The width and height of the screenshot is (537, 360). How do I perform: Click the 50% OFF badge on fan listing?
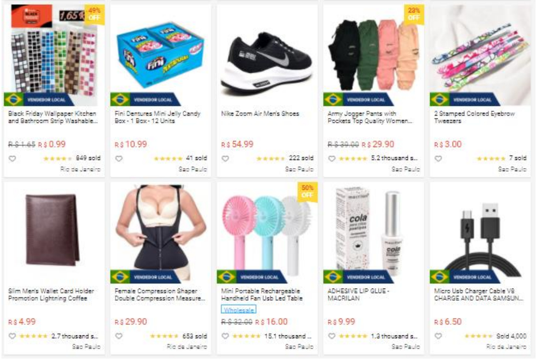(x=307, y=192)
